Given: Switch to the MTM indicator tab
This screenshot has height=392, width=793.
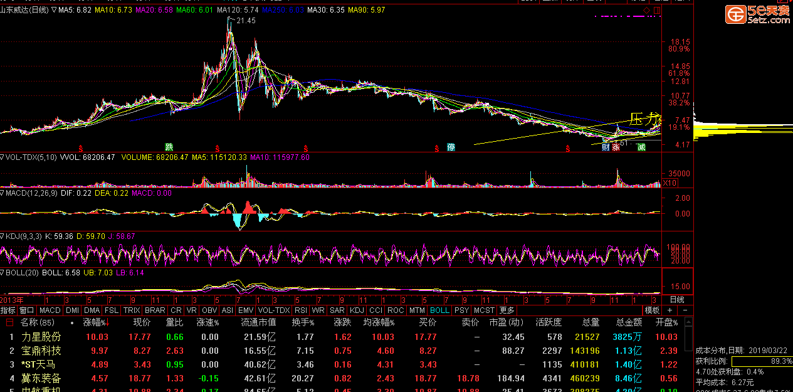Looking at the screenshot, I should pos(417,310).
